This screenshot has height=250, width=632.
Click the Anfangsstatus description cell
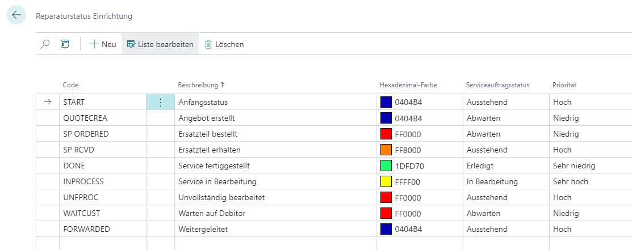(x=275, y=102)
